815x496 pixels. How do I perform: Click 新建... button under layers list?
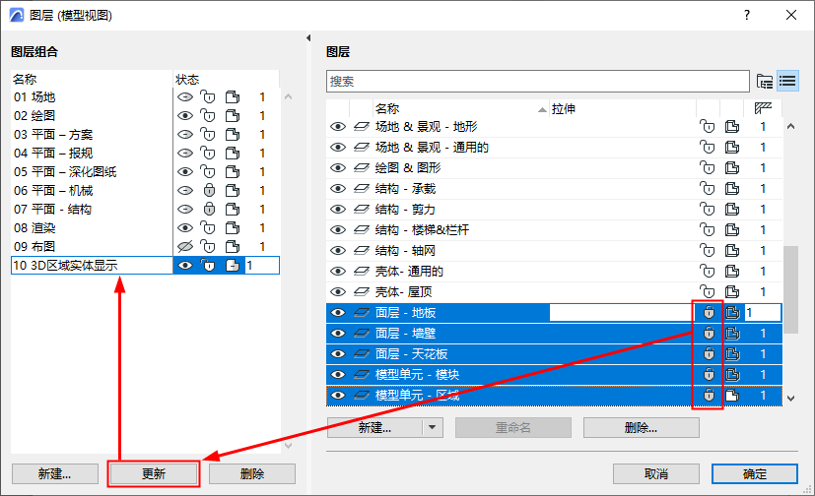point(374,427)
